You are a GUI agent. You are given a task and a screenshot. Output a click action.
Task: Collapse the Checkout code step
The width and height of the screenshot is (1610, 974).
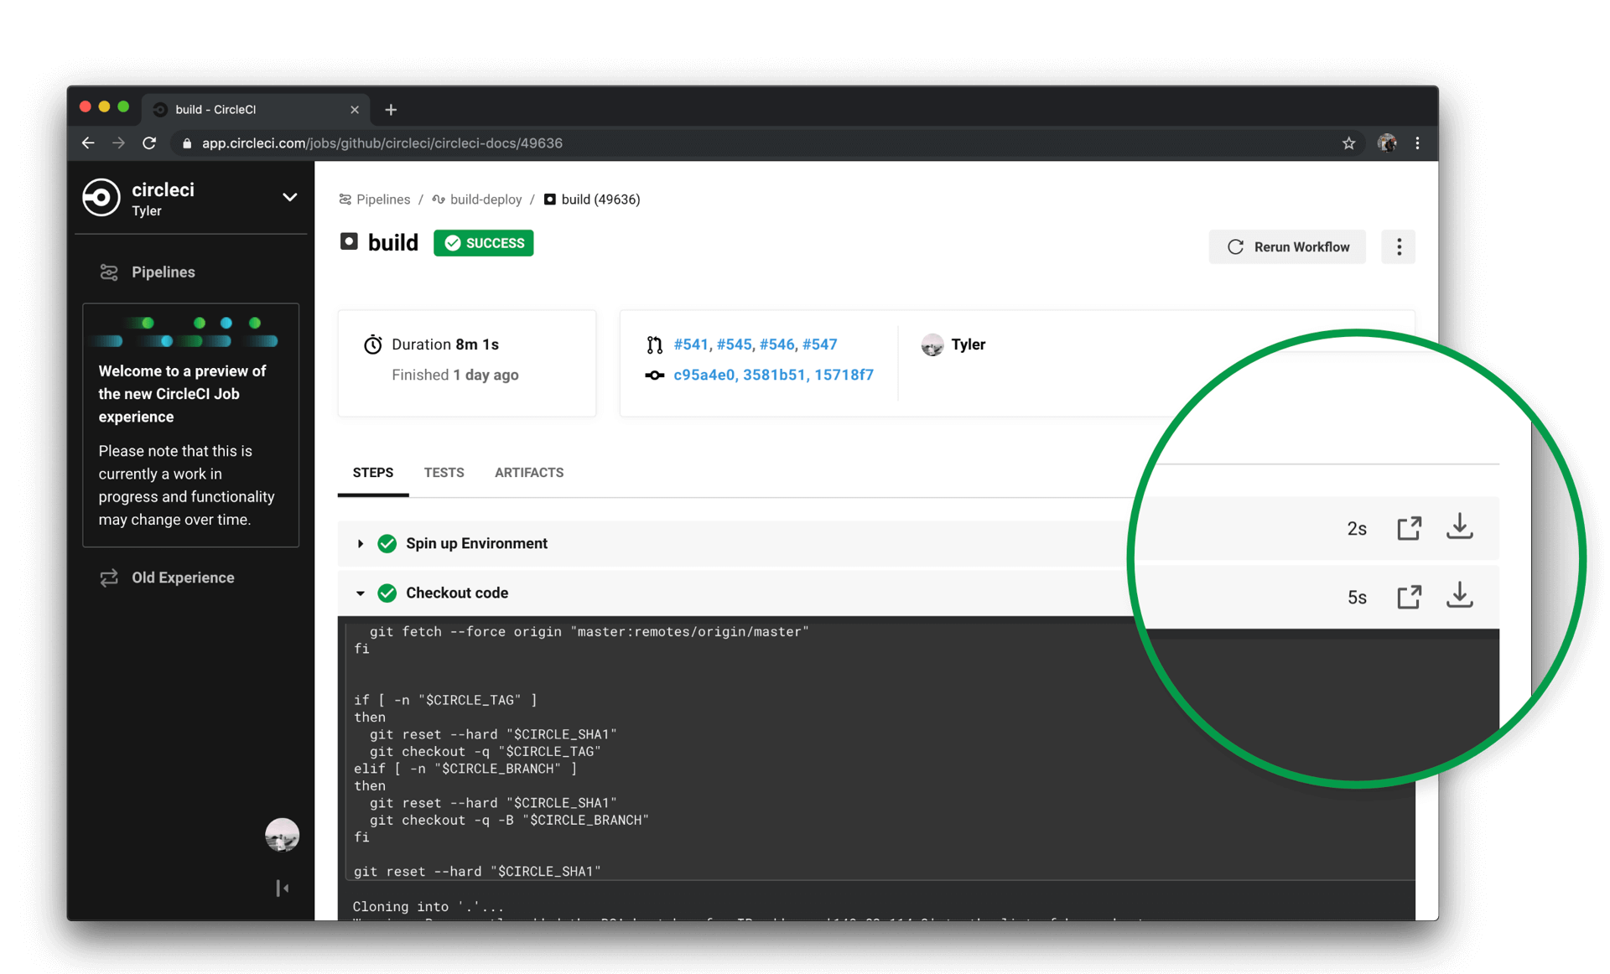coord(361,593)
